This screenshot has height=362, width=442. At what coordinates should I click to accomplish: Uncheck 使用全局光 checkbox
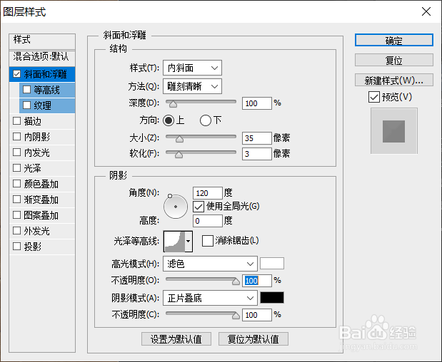pyautogui.click(x=199, y=207)
